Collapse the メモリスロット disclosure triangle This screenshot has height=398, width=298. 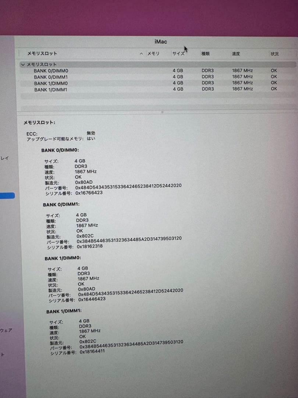pyautogui.click(x=23, y=64)
